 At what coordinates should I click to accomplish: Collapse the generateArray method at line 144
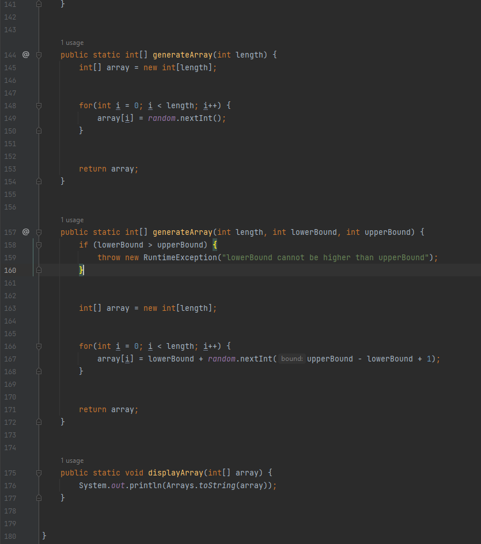(x=39, y=55)
